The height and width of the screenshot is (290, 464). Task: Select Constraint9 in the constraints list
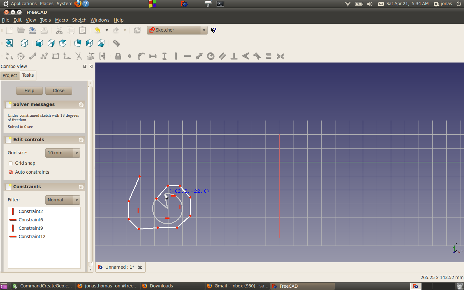click(x=31, y=228)
